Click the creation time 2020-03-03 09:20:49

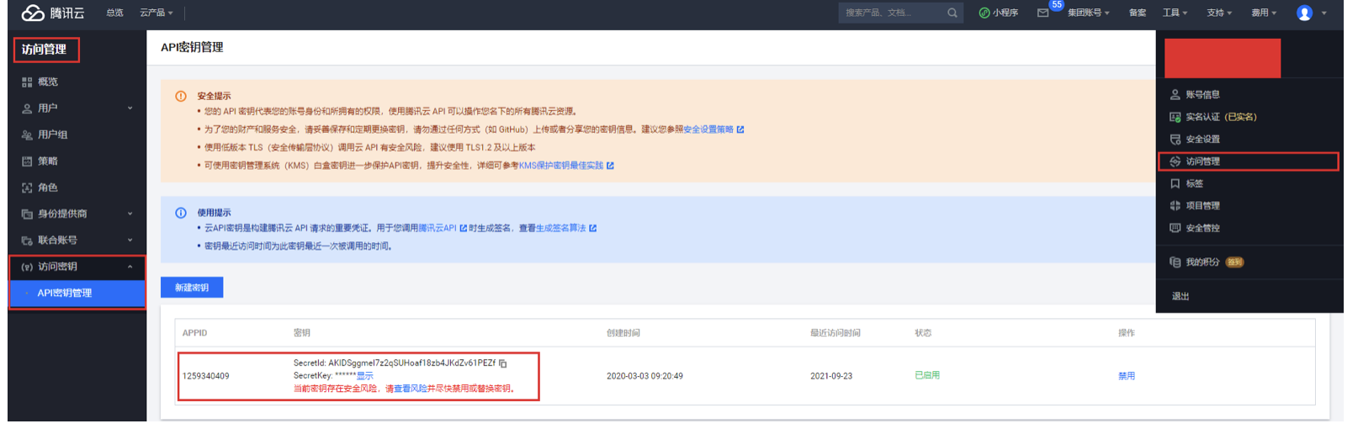pyautogui.click(x=645, y=376)
